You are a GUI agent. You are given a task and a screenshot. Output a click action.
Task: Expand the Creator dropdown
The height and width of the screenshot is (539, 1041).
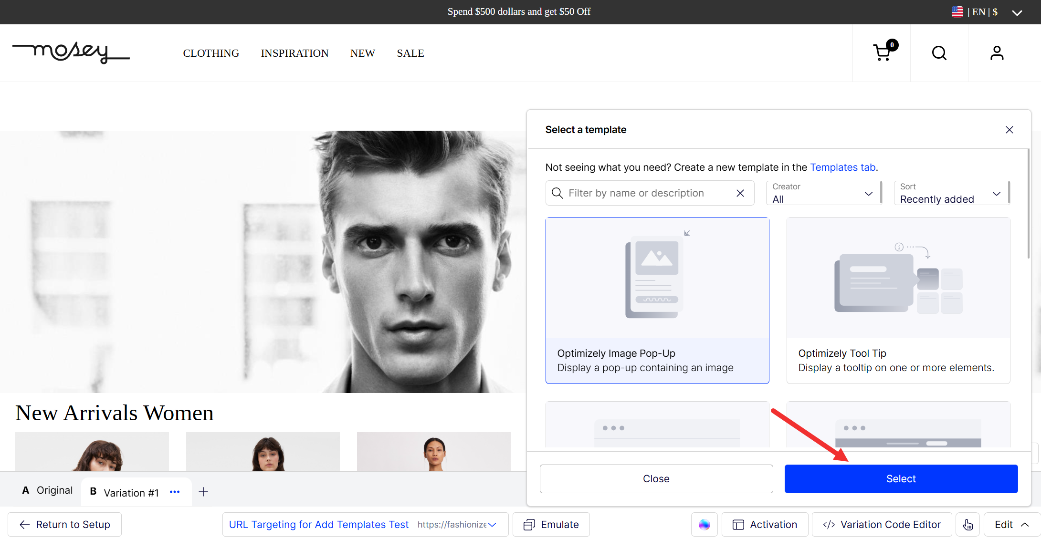tap(823, 193)
